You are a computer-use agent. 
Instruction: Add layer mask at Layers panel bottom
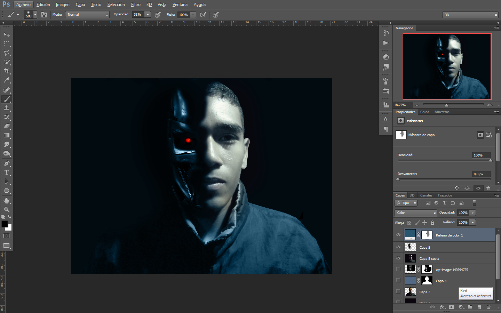452,307
